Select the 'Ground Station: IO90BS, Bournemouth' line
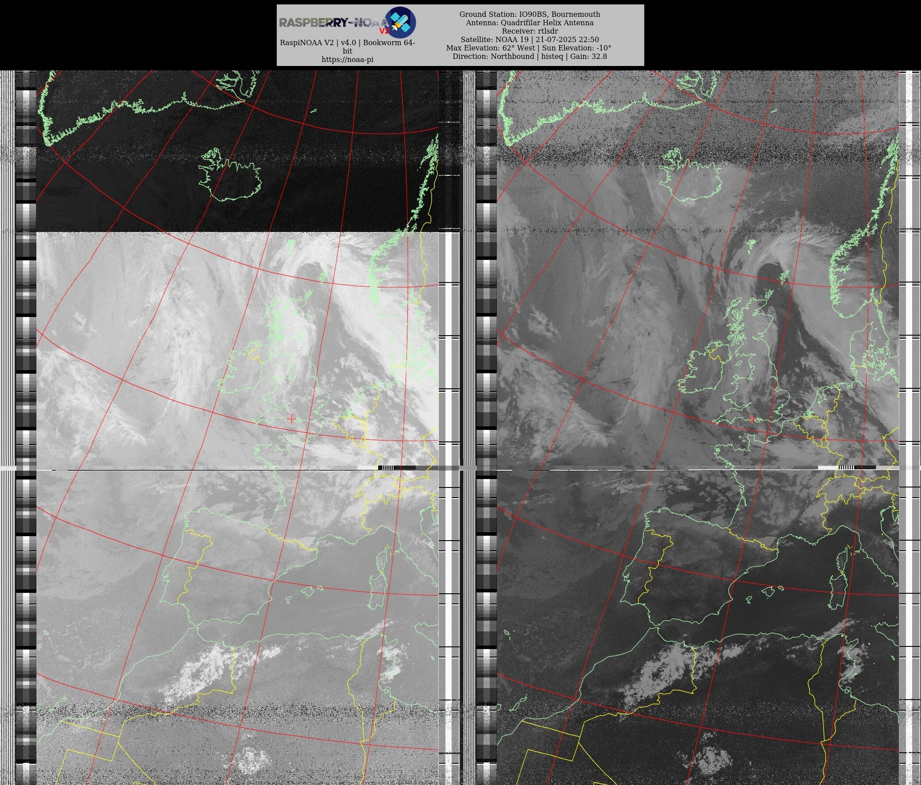Image resolution: width=921 pixels, height=785 pixels. pos(530,14)
